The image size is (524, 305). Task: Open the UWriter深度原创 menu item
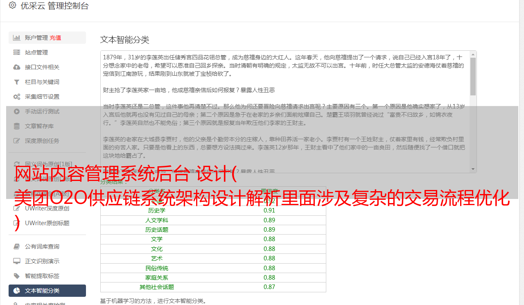click(47, 208)
